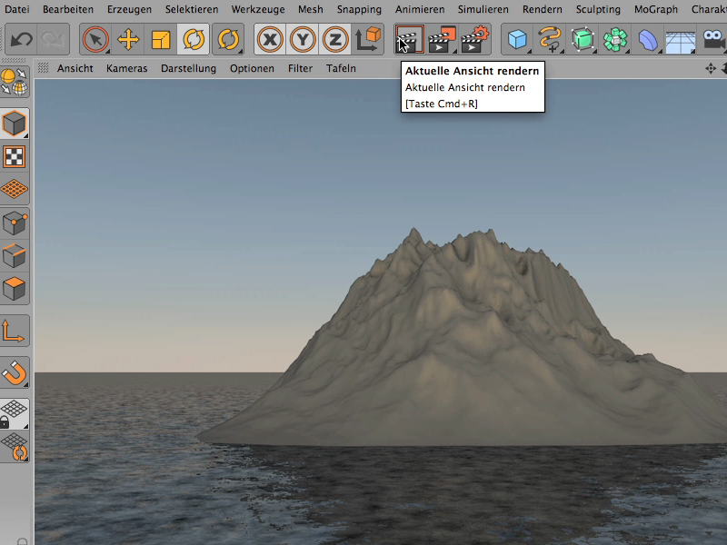Click the Undo arrow icon
This screenshot has width=727, height=545.
coord(21,39)
